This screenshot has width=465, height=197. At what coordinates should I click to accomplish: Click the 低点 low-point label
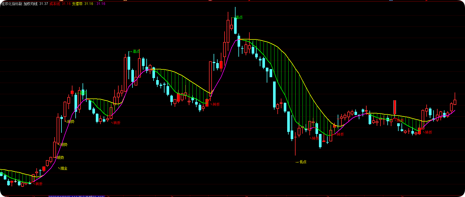point(303,162)
